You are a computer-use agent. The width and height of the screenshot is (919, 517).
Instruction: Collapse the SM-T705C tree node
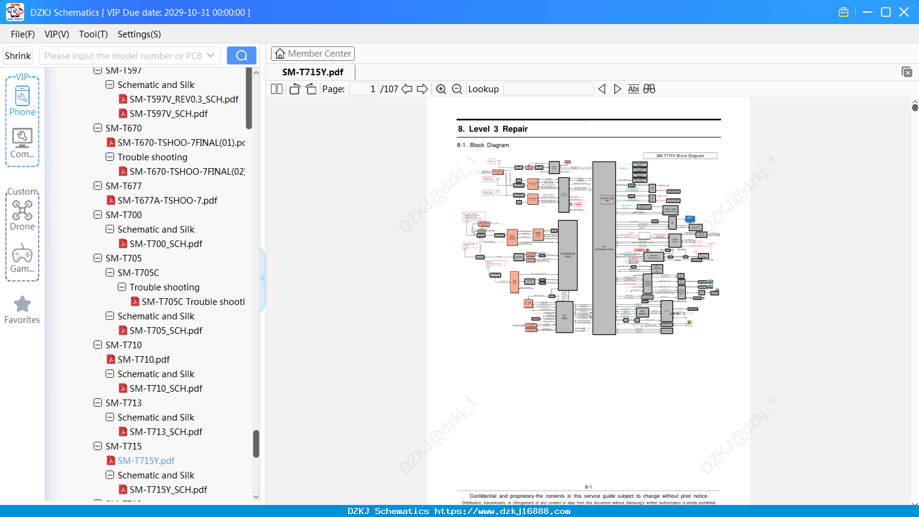[110, 272]
